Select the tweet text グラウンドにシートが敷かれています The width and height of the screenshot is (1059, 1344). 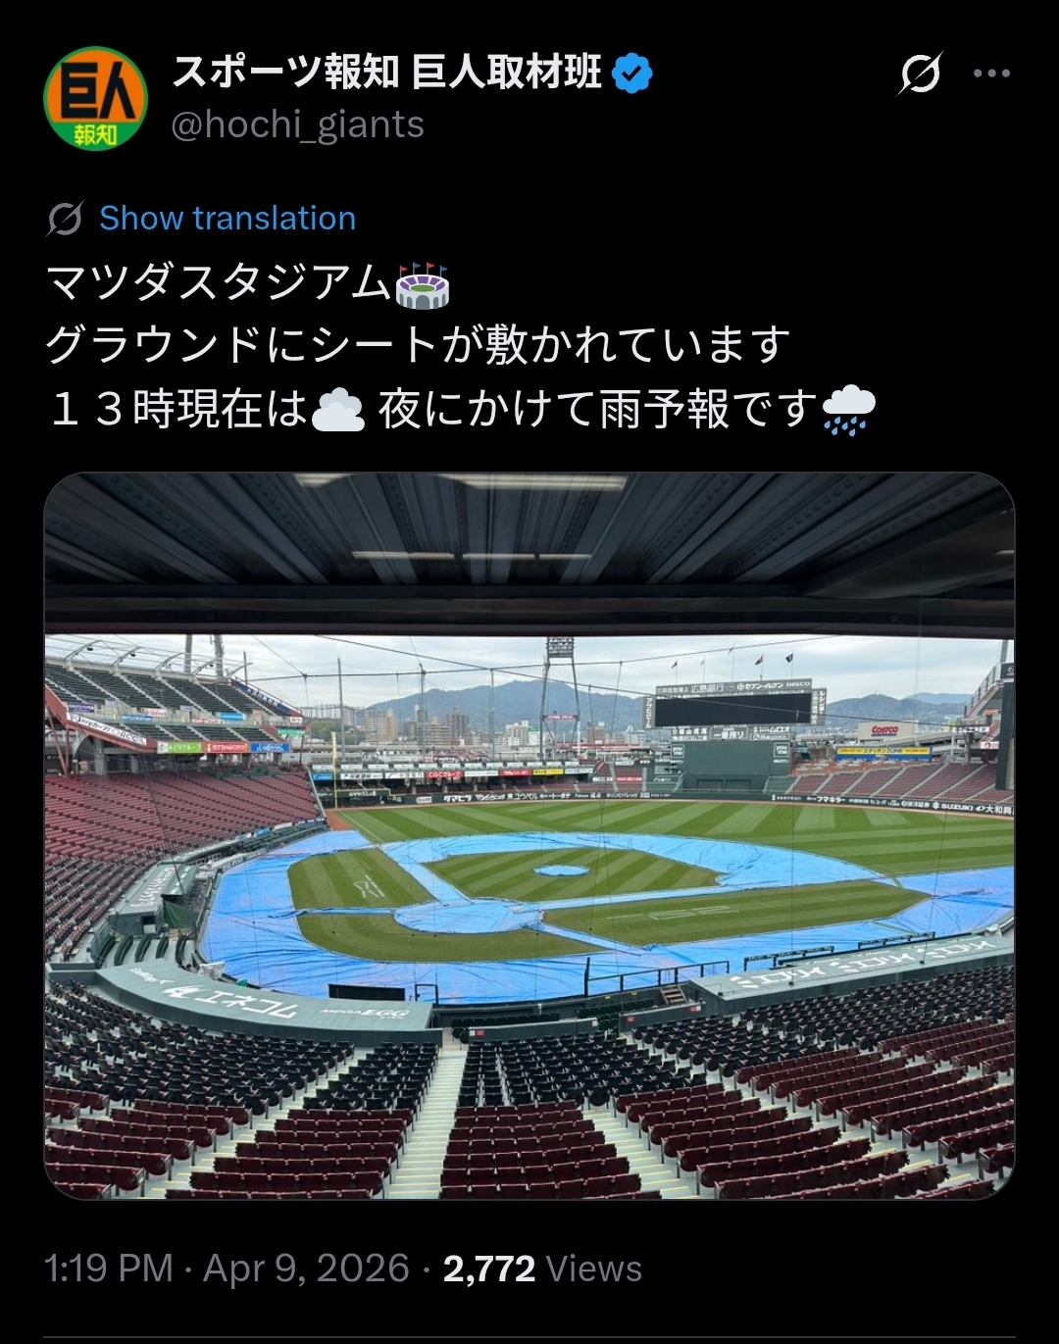(x=418, y=345)
